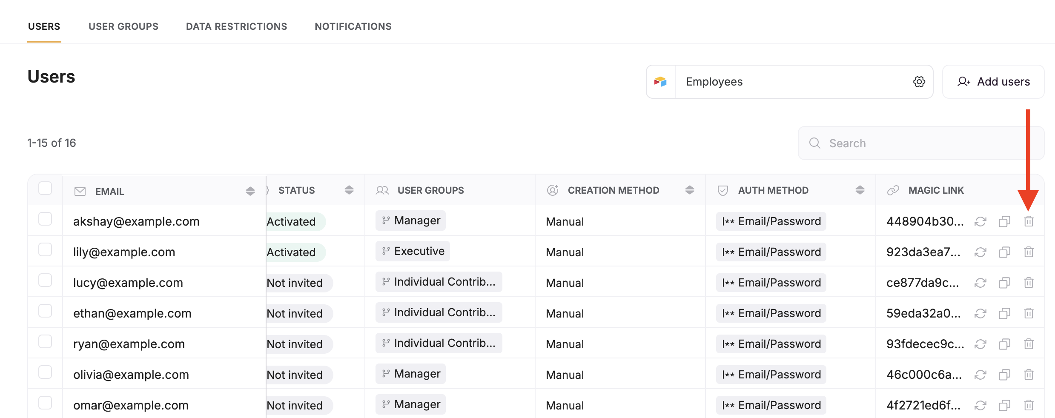Screen dimensions: 1055x418
Task: Click Manager group tag for akshay@example.com
Action: point(410,220)
